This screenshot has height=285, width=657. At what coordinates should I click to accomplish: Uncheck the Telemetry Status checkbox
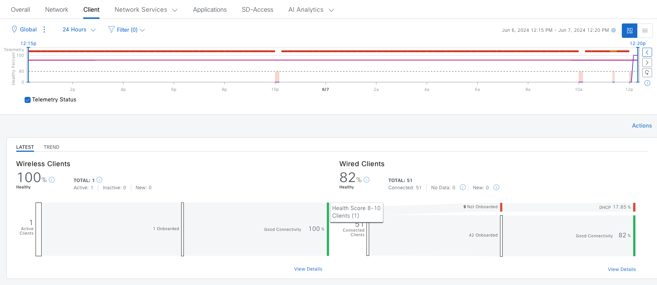click(x=28, y=100)
